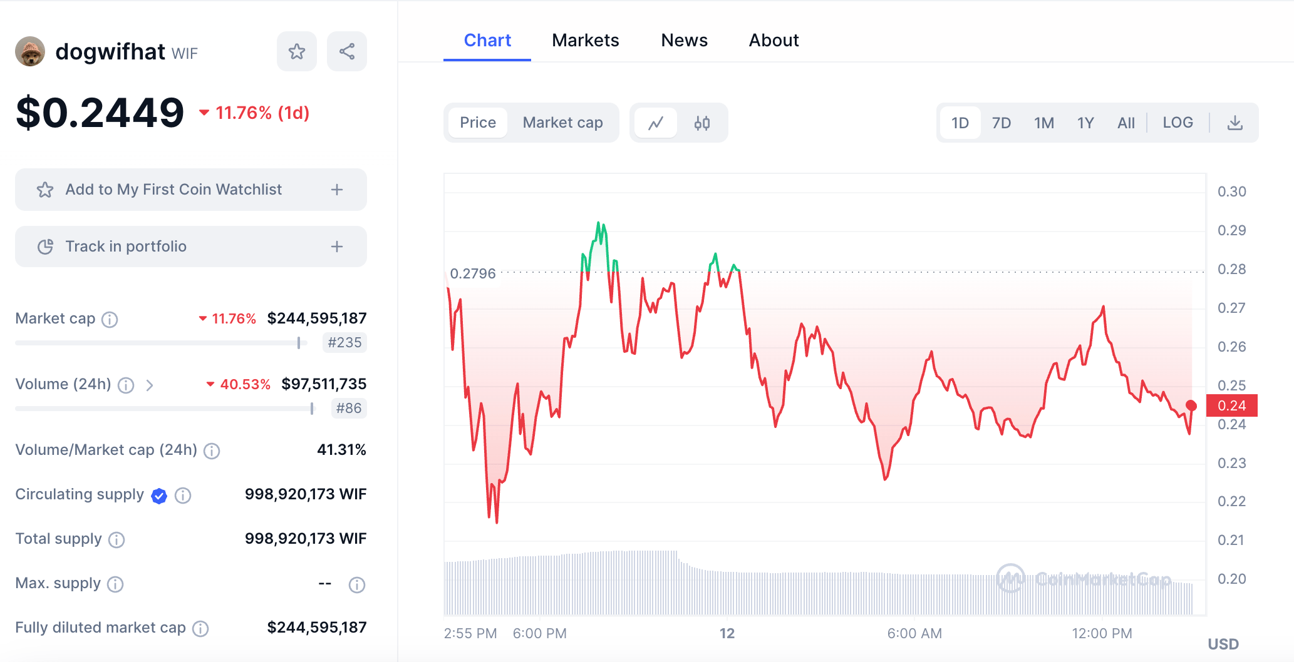
Task: Switch to the Markets tab
Action: coord(586,41)
